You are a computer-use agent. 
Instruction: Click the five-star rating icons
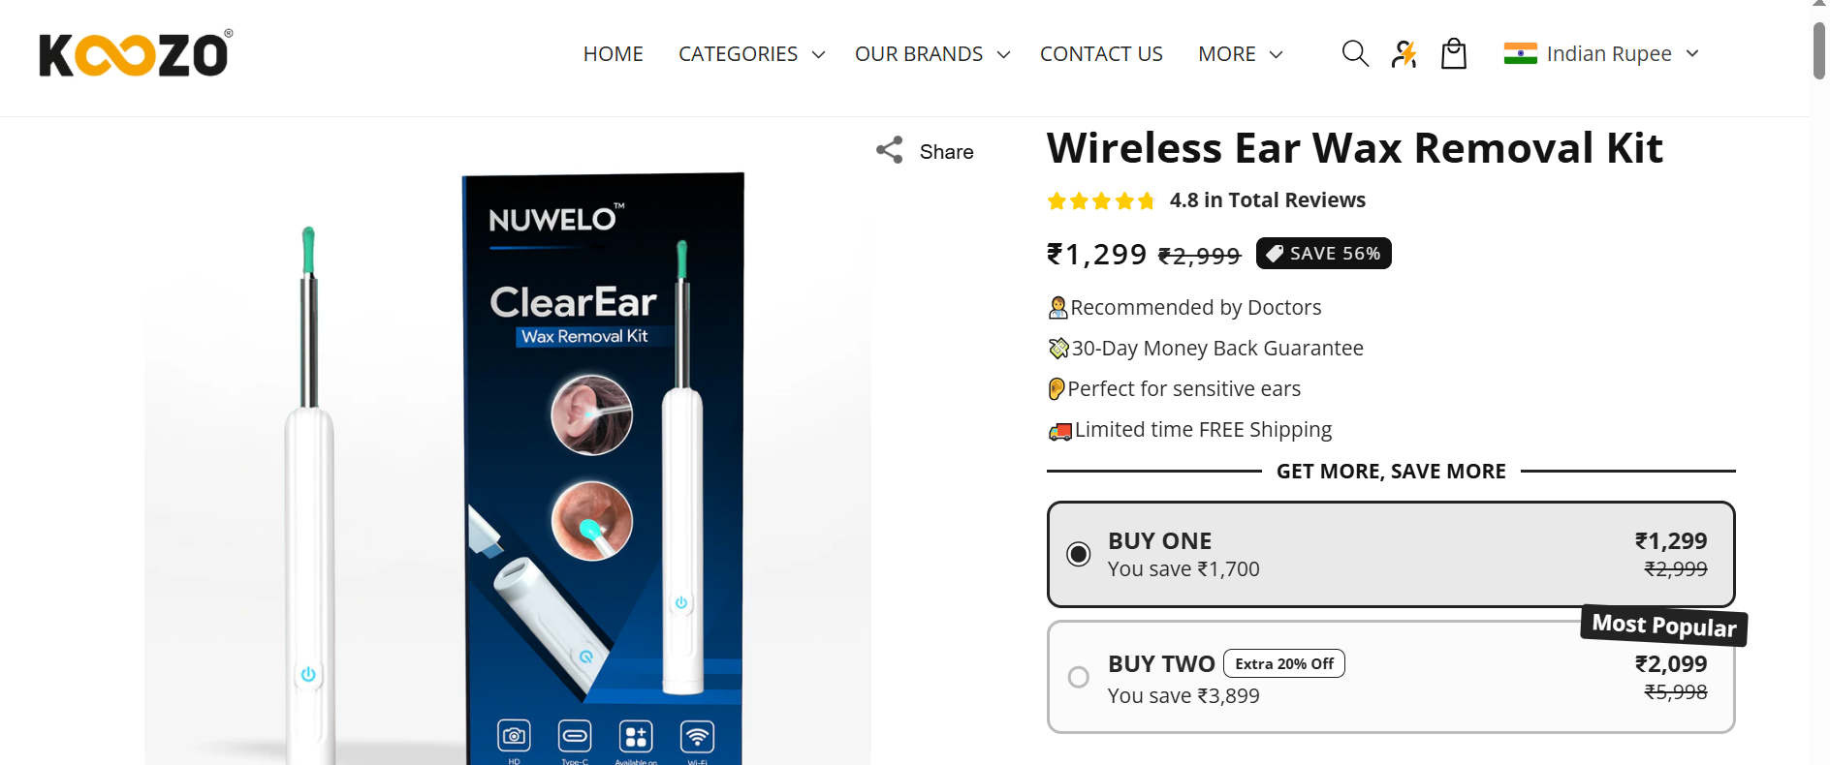tap(1100, 200)
